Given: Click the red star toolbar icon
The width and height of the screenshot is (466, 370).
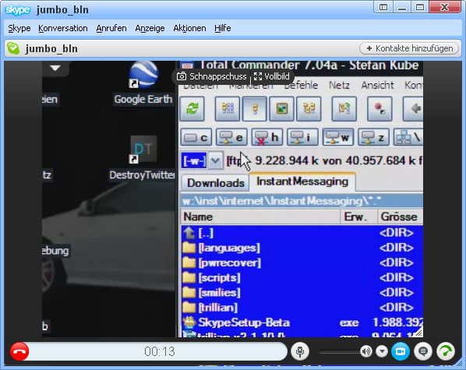Looking at the screenshot, I should tap(380, 109).
